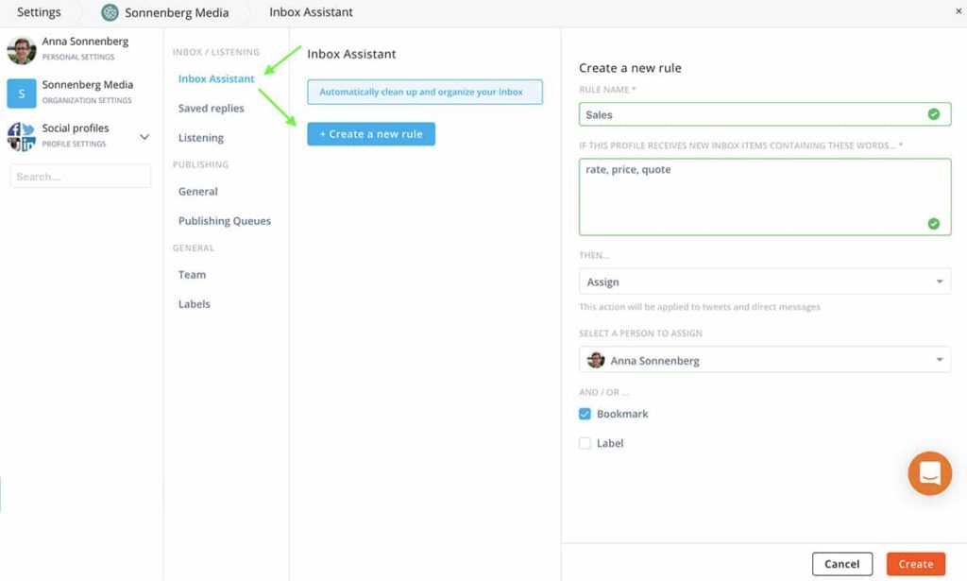Enable the Label checkbox
The width and height of the screenshot is (967, 581).
tap(585, 443)
